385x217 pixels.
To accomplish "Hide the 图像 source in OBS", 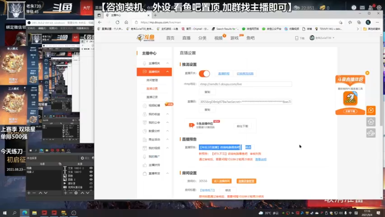I will point(91,176).
